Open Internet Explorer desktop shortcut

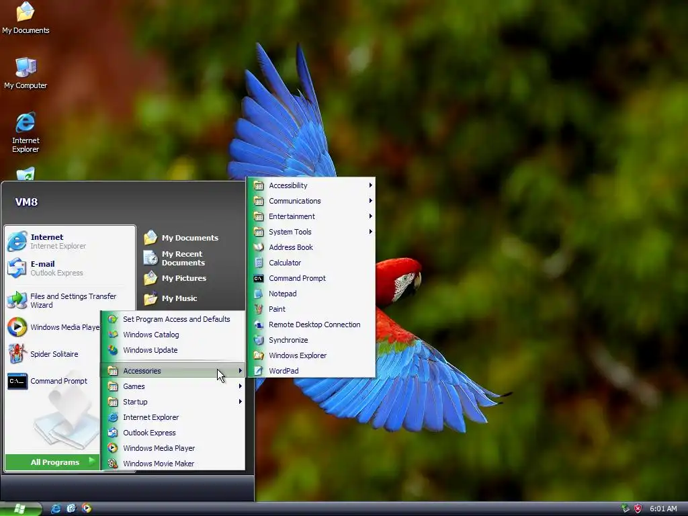click(x=26, y=132)
